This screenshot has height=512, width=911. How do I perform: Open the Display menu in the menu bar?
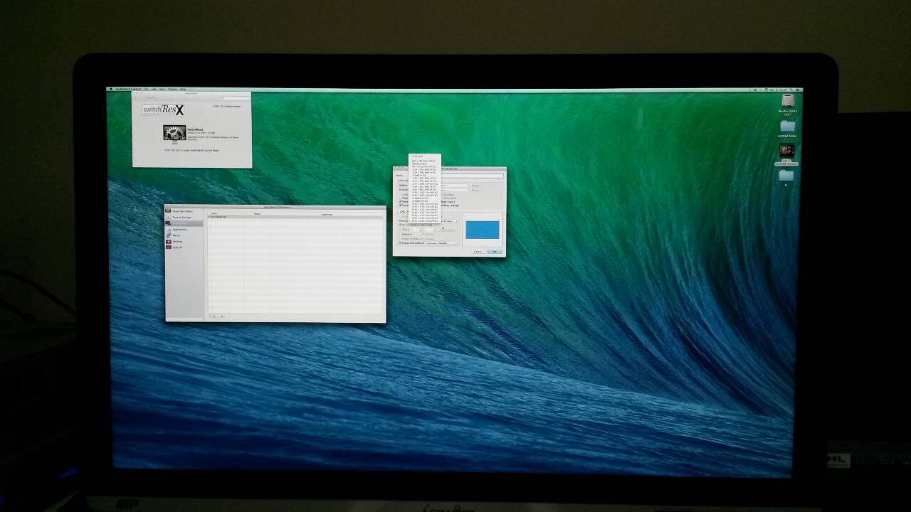click(172, 89)
